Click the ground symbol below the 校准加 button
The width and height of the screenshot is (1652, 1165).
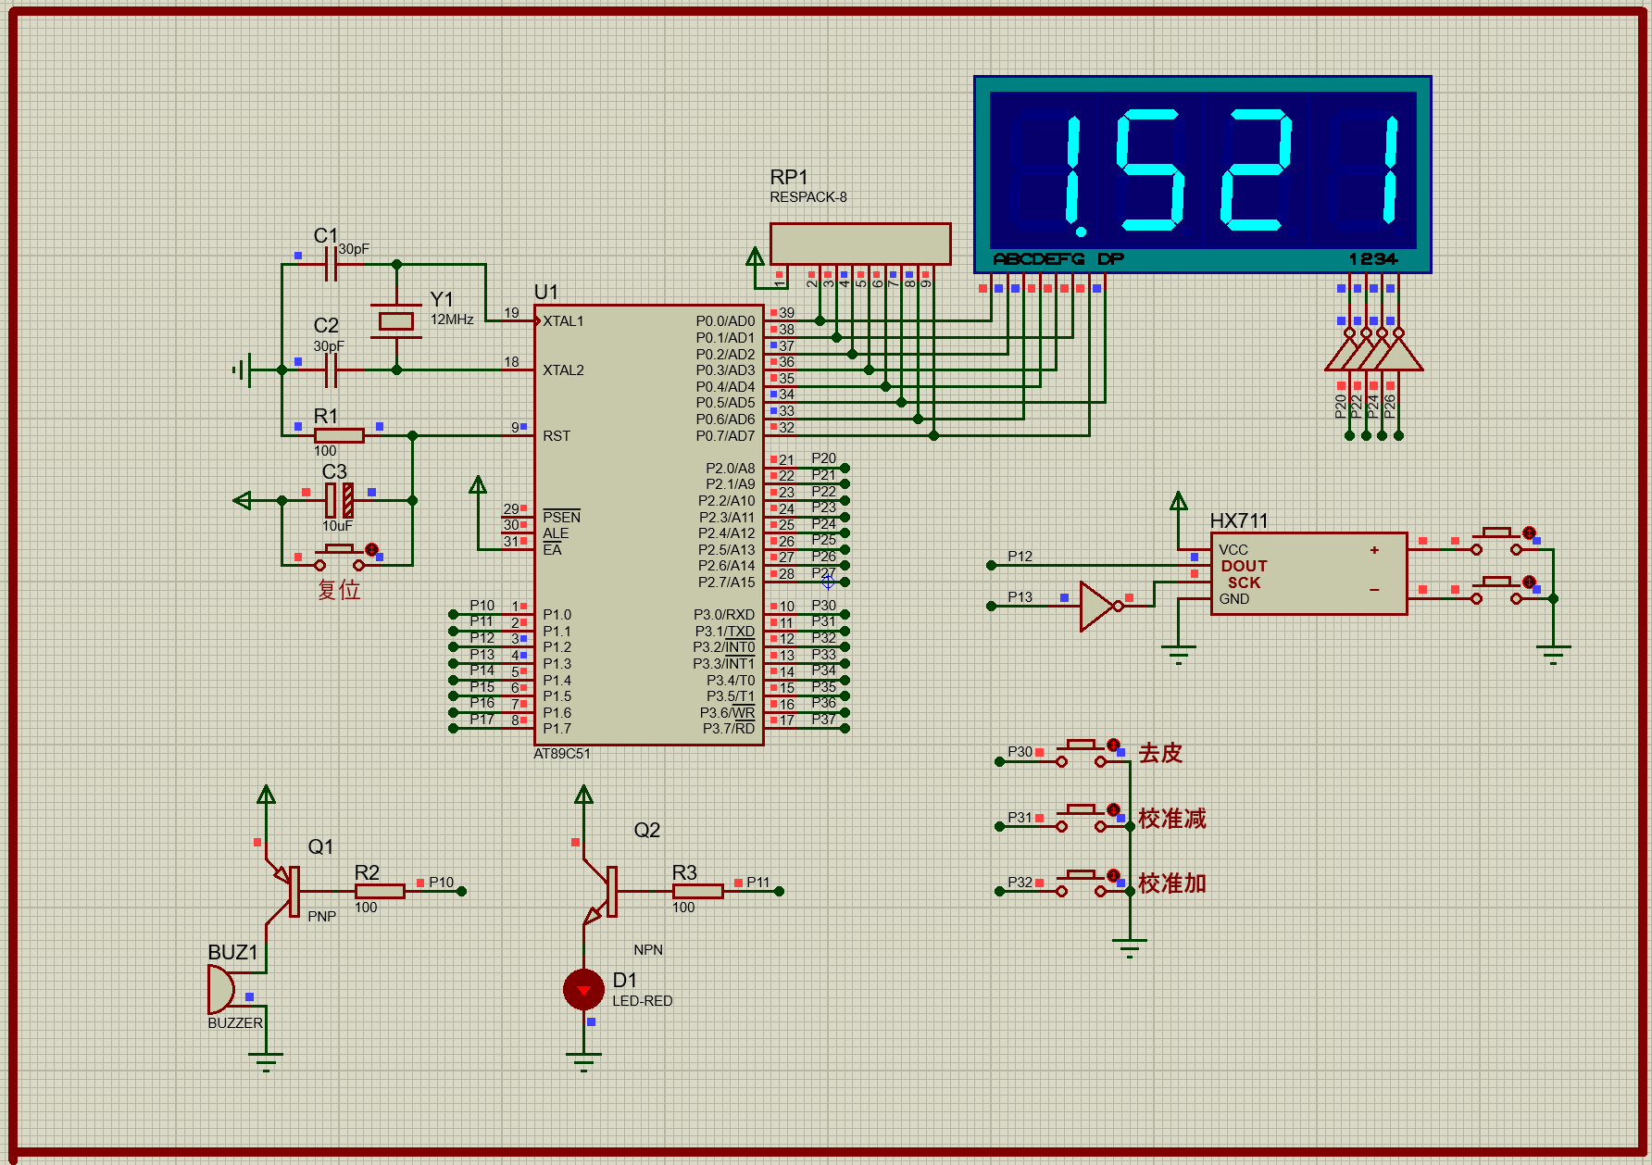click(x=1129, y=948)
